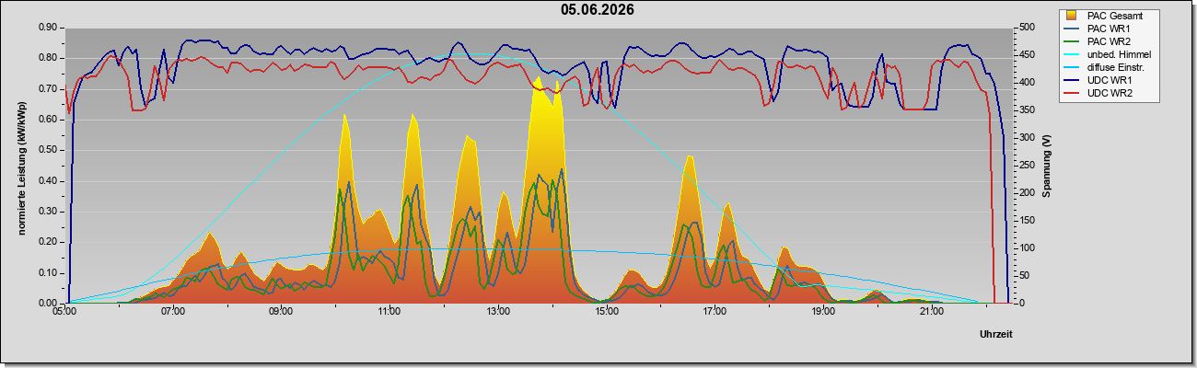1197x368 pixels.
Task: Click the 21:00 tick on the time axis
Action: click(x=932, y=312)
